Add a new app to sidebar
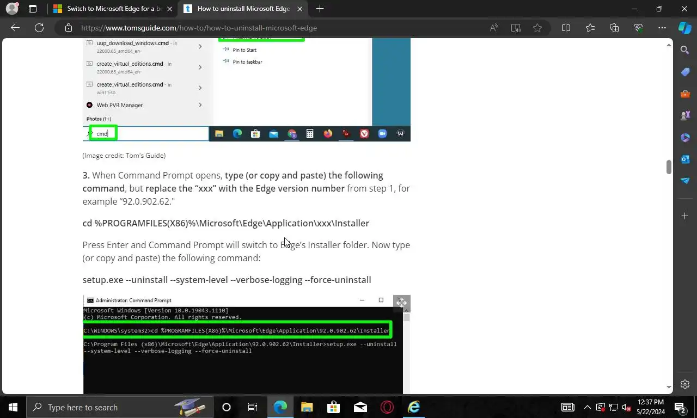Image resolution: width=697 pixels, height=418 pixels. (x=685, y=216)
